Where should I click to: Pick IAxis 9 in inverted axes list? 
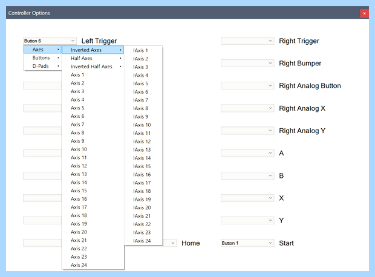[143, 117]
